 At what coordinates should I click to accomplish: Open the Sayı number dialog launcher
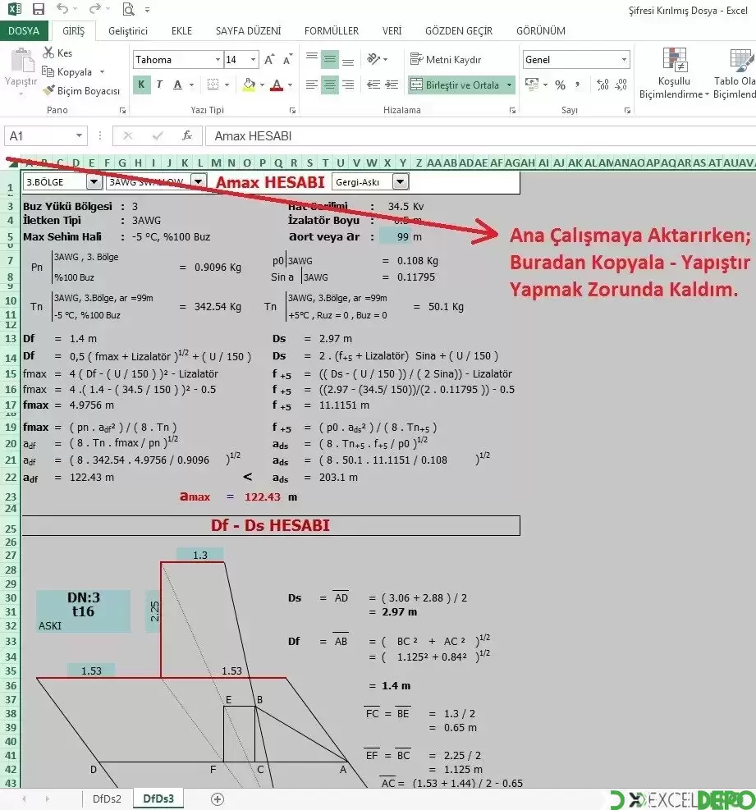(627, 110)
